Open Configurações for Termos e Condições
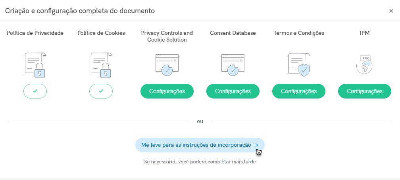Viewport: 400px width, 180px height. 299,91
